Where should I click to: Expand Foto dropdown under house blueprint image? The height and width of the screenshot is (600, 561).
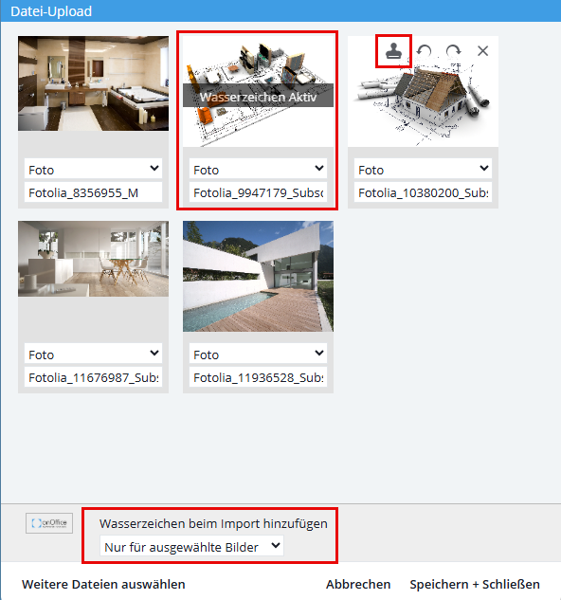pos(423,169)
